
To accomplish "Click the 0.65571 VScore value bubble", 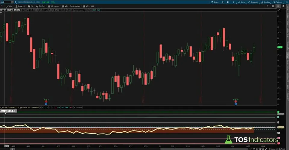I will (281, 127).
